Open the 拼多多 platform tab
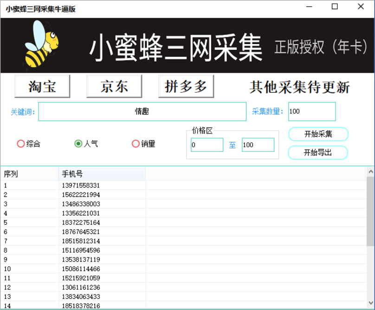The width and height of the screenshot is (375, 310). tap(186, 86)
